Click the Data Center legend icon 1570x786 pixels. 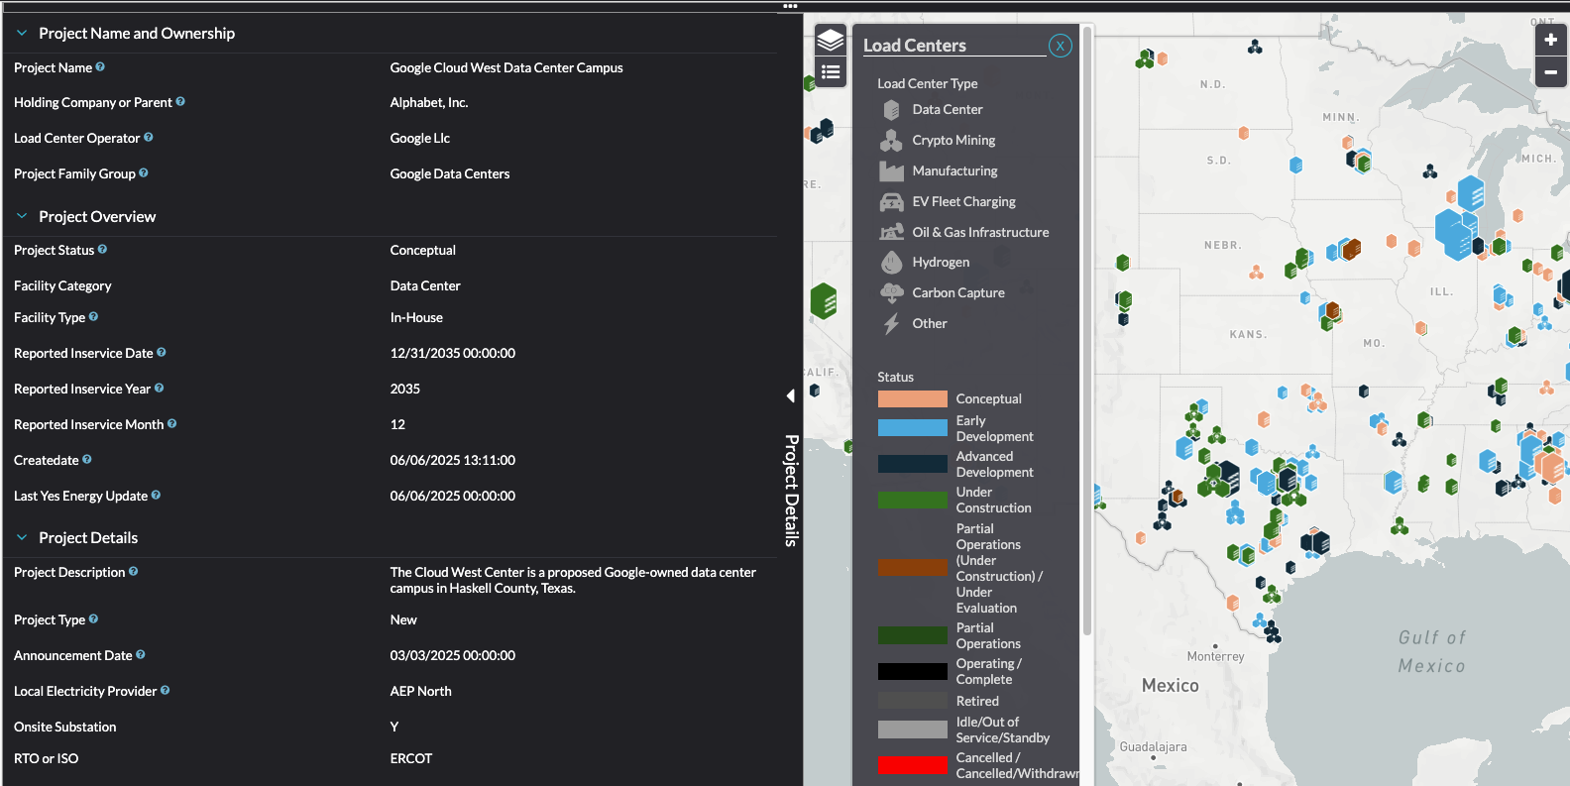(x=892, y=110)
